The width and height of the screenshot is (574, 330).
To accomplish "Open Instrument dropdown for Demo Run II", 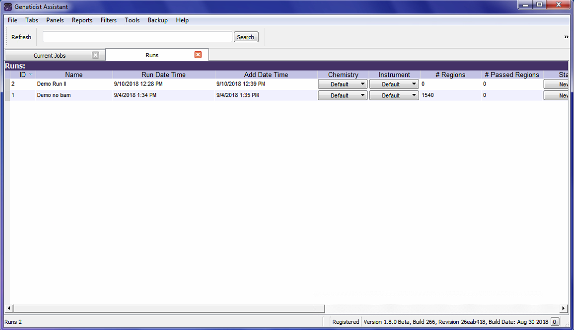I will (394, 84).
